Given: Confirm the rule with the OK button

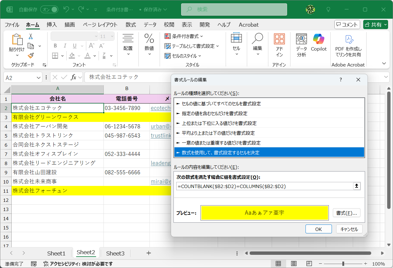Looking at the screenshot, I should 318,229.
